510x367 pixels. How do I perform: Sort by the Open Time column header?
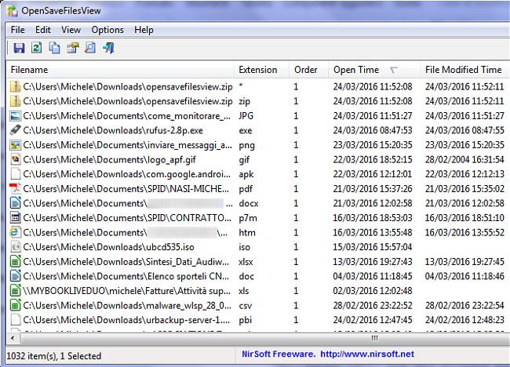click(x=374, y=70)
